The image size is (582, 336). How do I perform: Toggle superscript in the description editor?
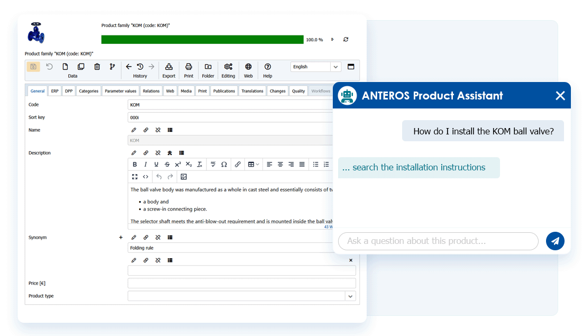pos(178,165)
